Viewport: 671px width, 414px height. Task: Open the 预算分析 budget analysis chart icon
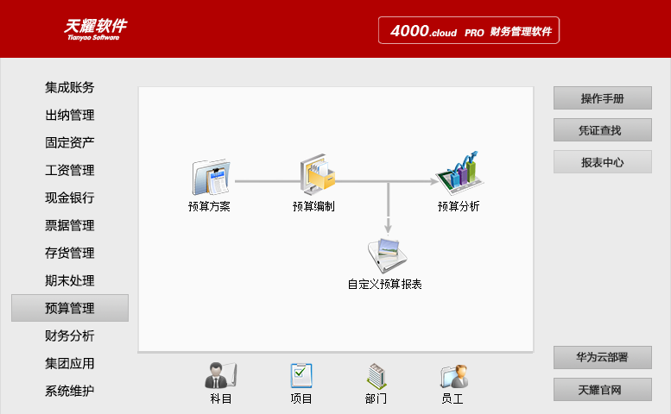pos(459,172)
